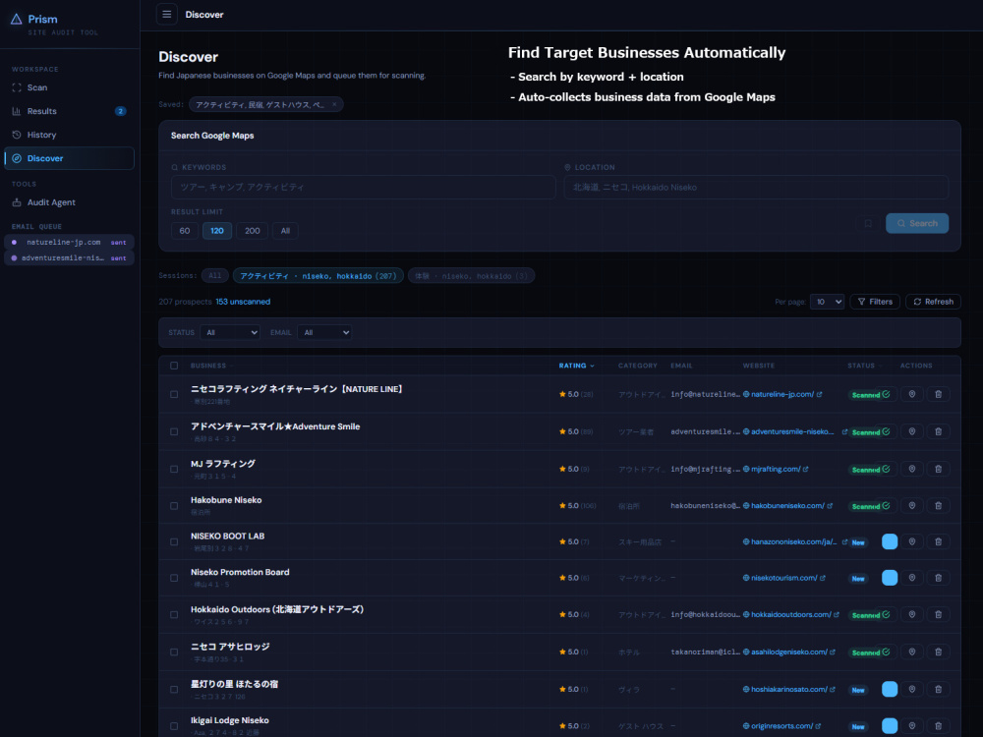Focus the Location input field
The height and width of the screenshot is (737, 983).
[756, 188]
